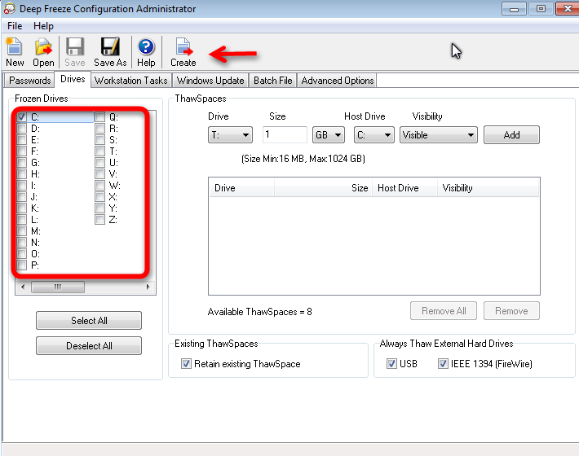Viewport: 579px width, 456px height.
Task: Uncheck USB always thaw option
Action: [x=391, y=364]
